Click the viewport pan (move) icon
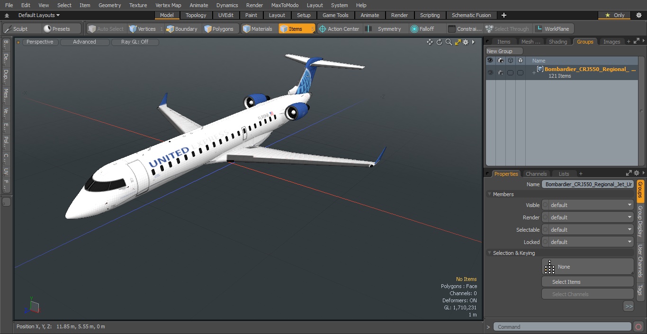This screenshot has height=334, width=647. [x=430, y=42]
